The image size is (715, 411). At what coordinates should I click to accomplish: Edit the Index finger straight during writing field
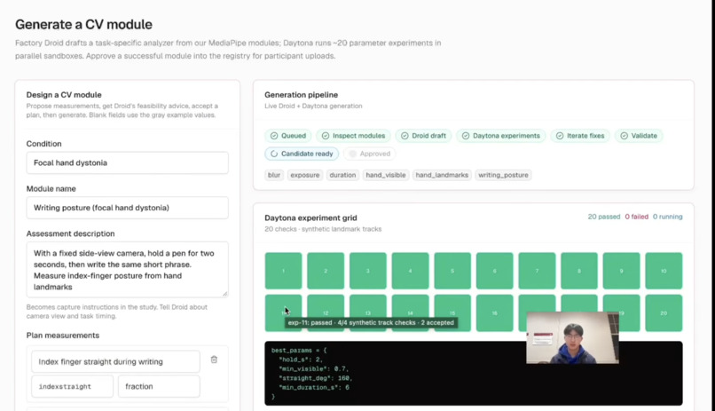[115, 362]
